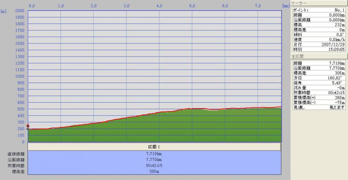
Task: Click the 直線距離 7.719km cell under 区間 1
Action: (154, 154)
